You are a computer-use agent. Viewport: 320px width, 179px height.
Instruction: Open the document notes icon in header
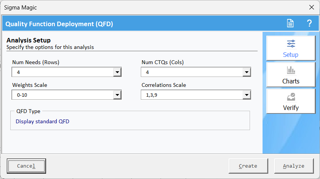click(x=290, y=24)
